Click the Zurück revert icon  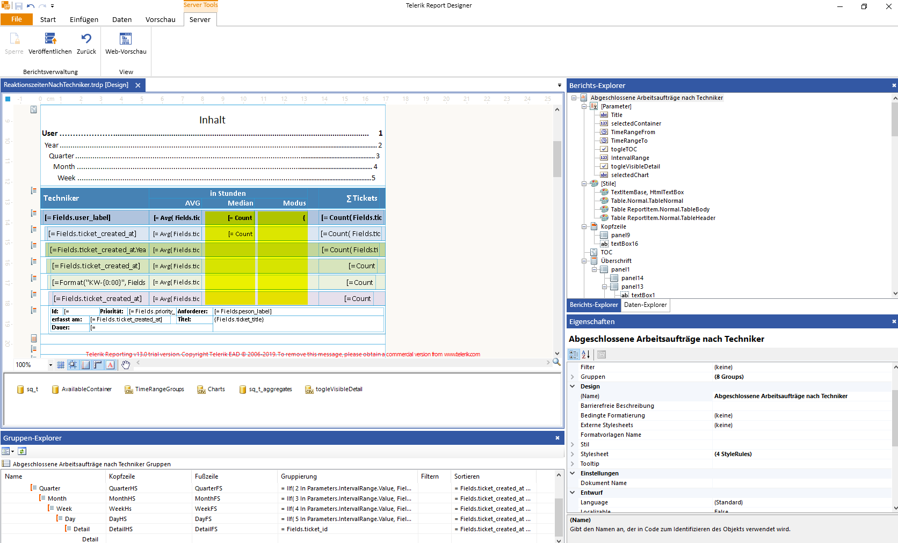point(86,39)
